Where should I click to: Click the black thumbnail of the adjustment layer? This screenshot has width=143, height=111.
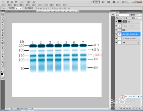click(120, 21)
